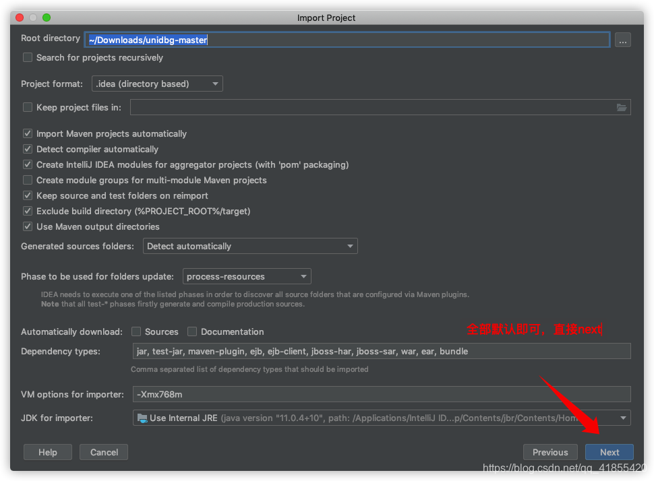Enable Search for projects recursively
The image size is (654, 481).
coord(28,57)
